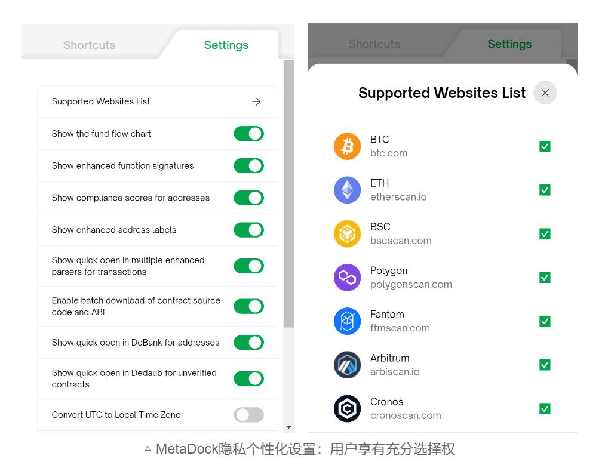Close the Supported Websites List dialog

tap(545, 93)
